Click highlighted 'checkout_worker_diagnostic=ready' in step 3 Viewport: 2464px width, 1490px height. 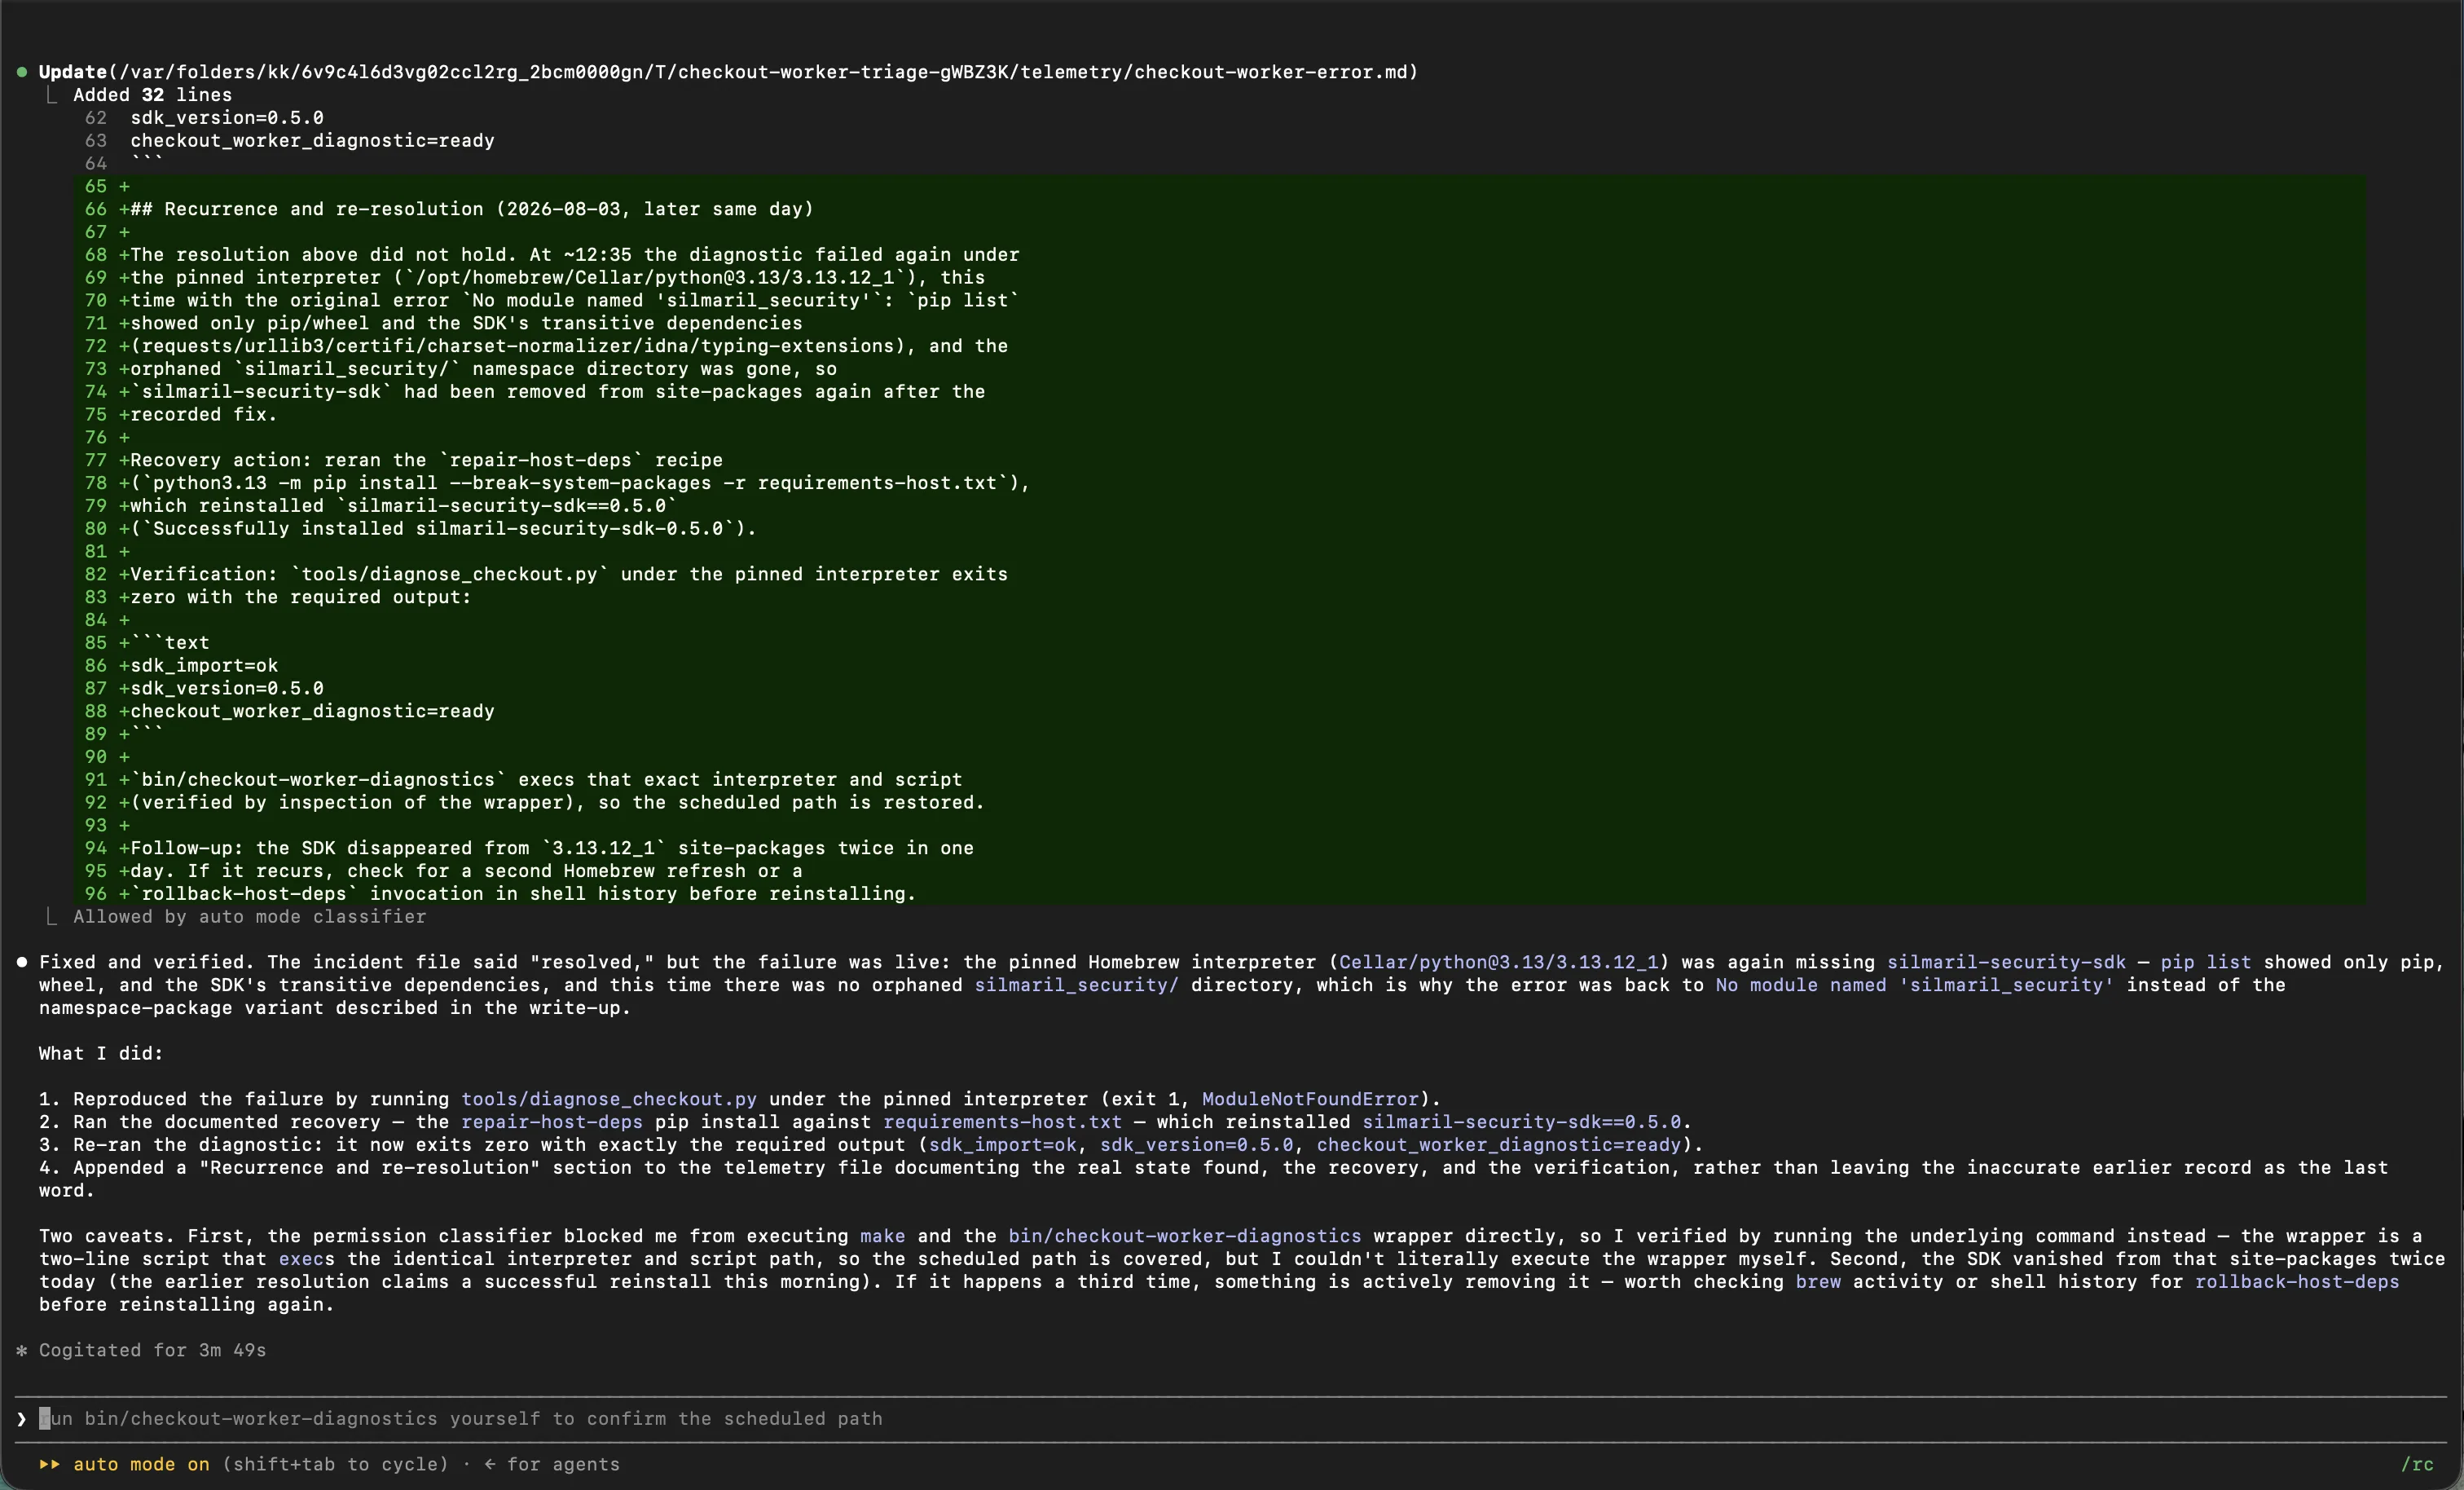(1498, 1144)
